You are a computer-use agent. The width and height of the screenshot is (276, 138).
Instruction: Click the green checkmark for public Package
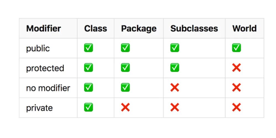coord(125,48)
